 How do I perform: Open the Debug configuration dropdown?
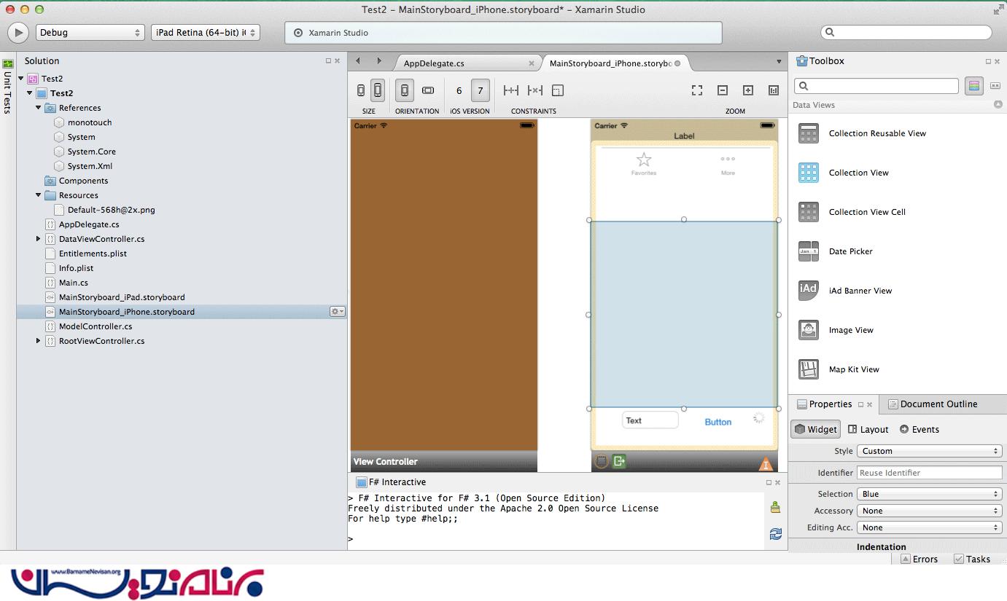[x=90, y=33]
